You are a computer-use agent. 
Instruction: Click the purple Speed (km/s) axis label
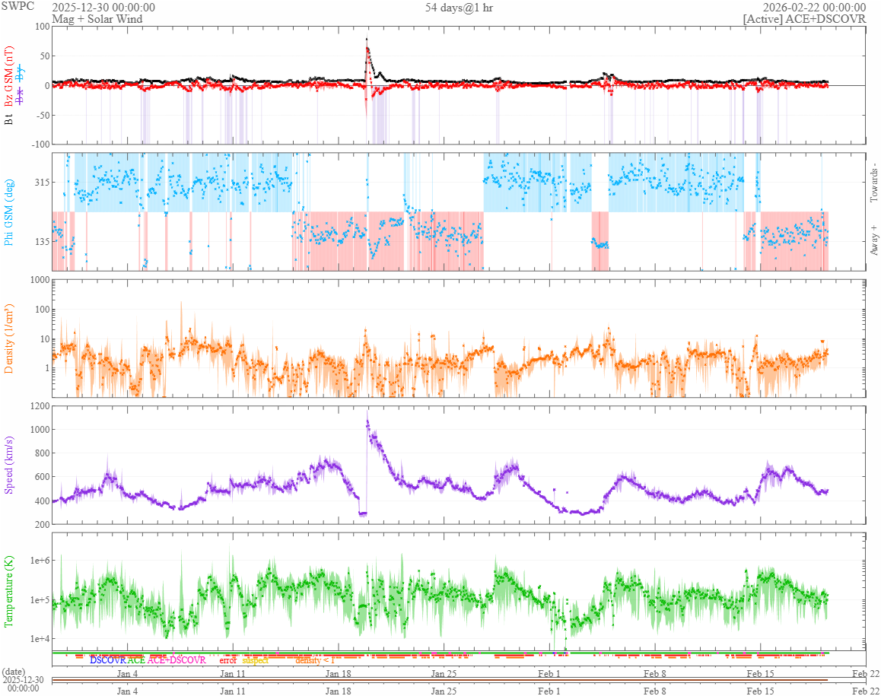[x=8, y=465]
